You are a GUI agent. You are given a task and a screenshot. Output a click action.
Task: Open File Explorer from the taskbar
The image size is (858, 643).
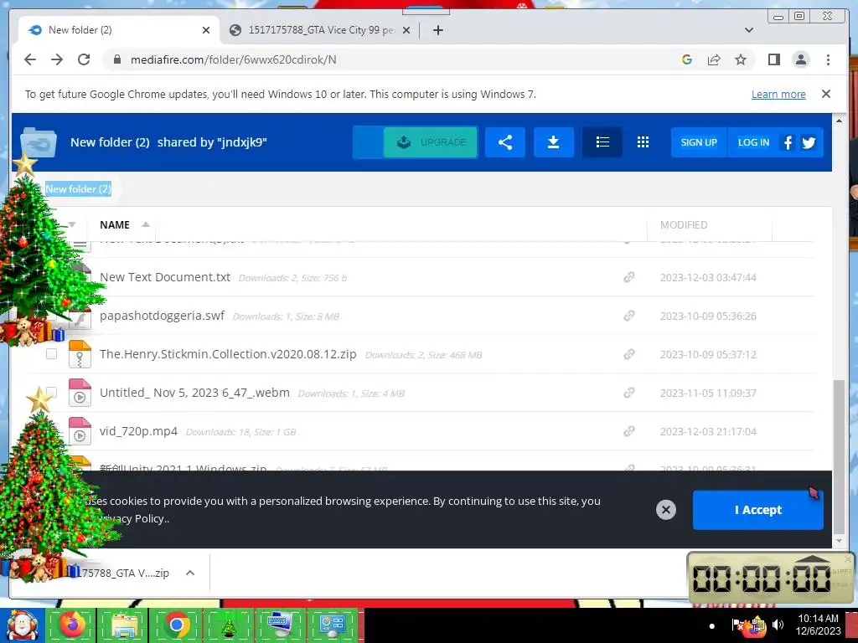click(124, 625)
